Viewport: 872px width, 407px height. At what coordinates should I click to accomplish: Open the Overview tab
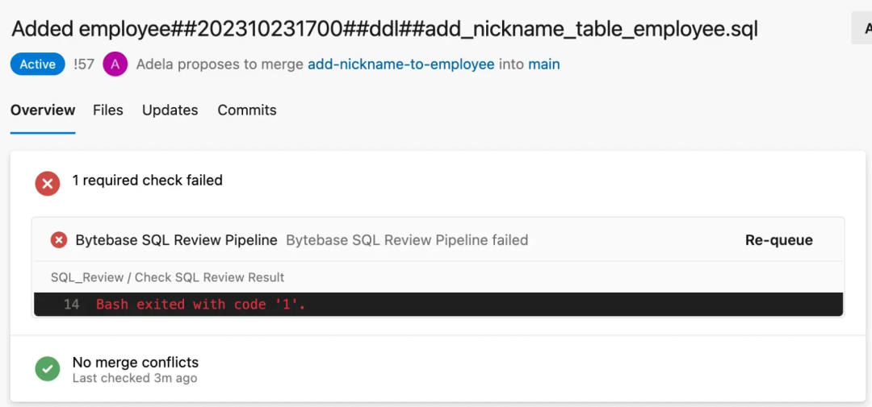pyautogui.click(x=43, y=110)
